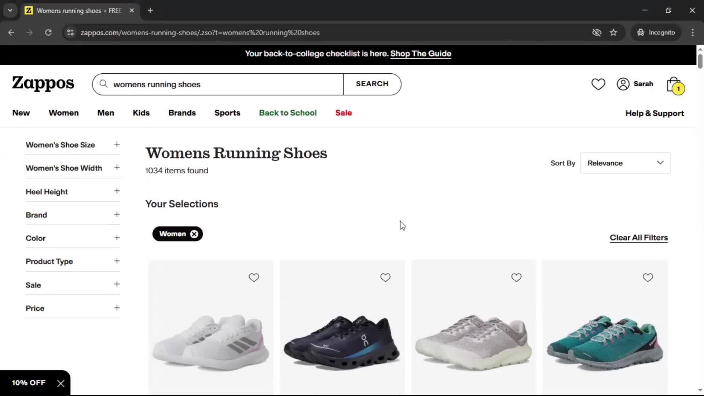Favorite the white Adidas shoe
The width and height of the screenshot is (704, 396).
(x=254, y=278)
